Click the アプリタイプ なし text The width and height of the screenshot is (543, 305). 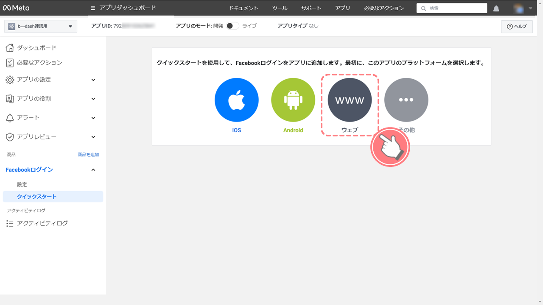click(298, 26)
